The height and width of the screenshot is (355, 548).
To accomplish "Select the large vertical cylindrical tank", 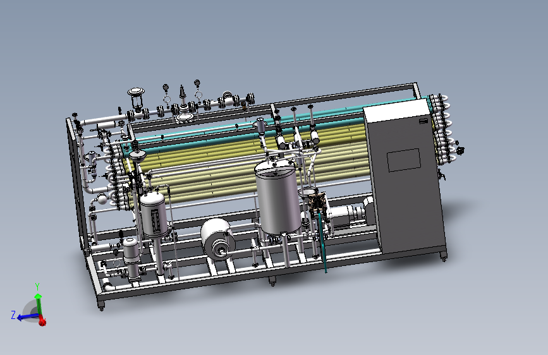I will click(x=278, y=198).
